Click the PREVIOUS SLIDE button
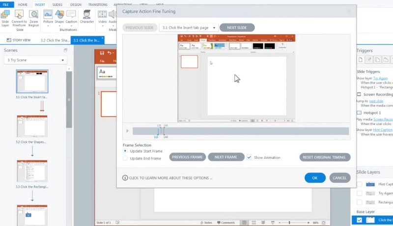The image size is (393, 226). tap(140, 27)
